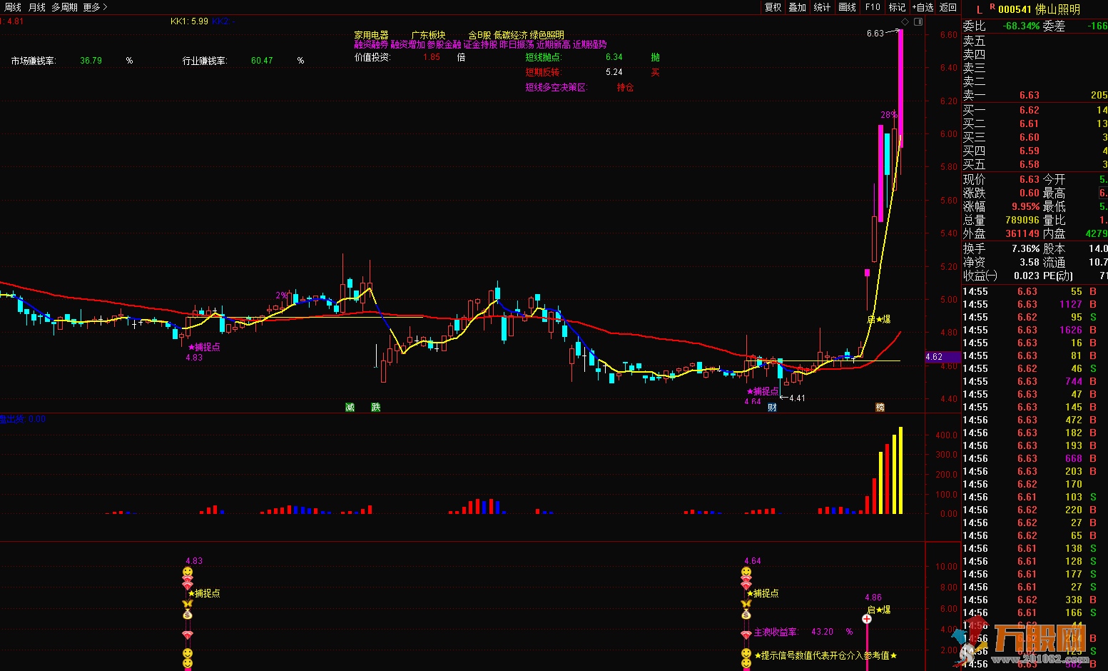Viewport: 1108px width, 671px height.
Task: Click the money bag icon under 4.64
Action: (x=746, y=614)
